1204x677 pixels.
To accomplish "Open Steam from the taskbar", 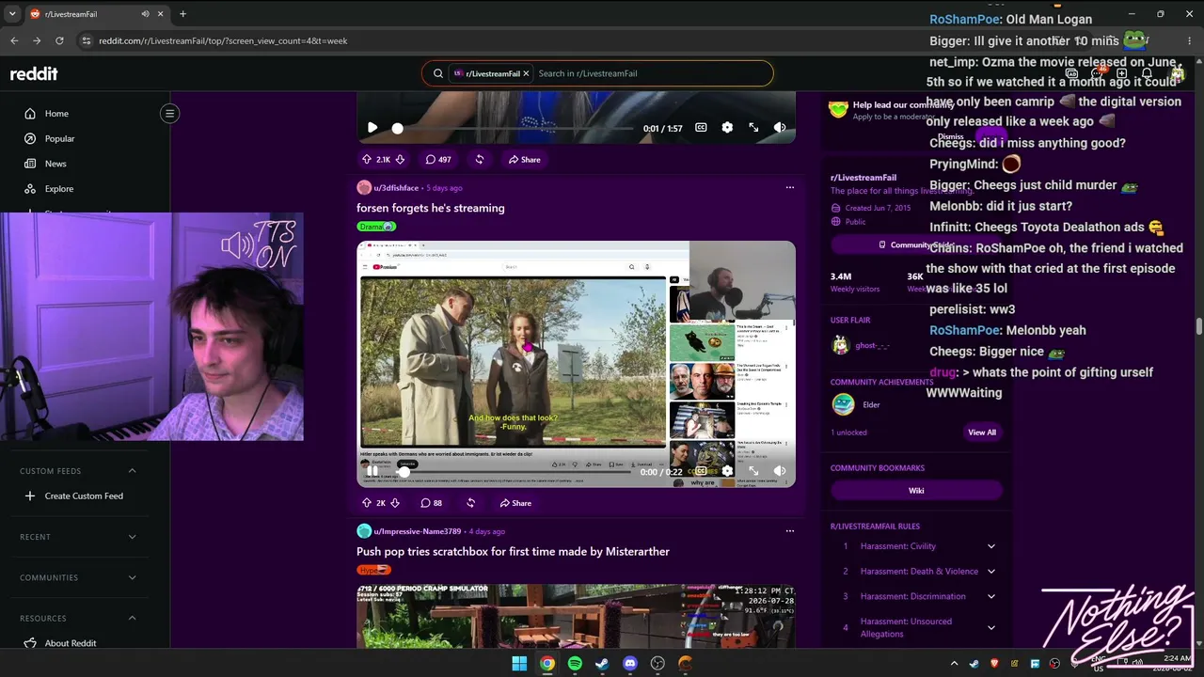I will click(x=602, y=664).
